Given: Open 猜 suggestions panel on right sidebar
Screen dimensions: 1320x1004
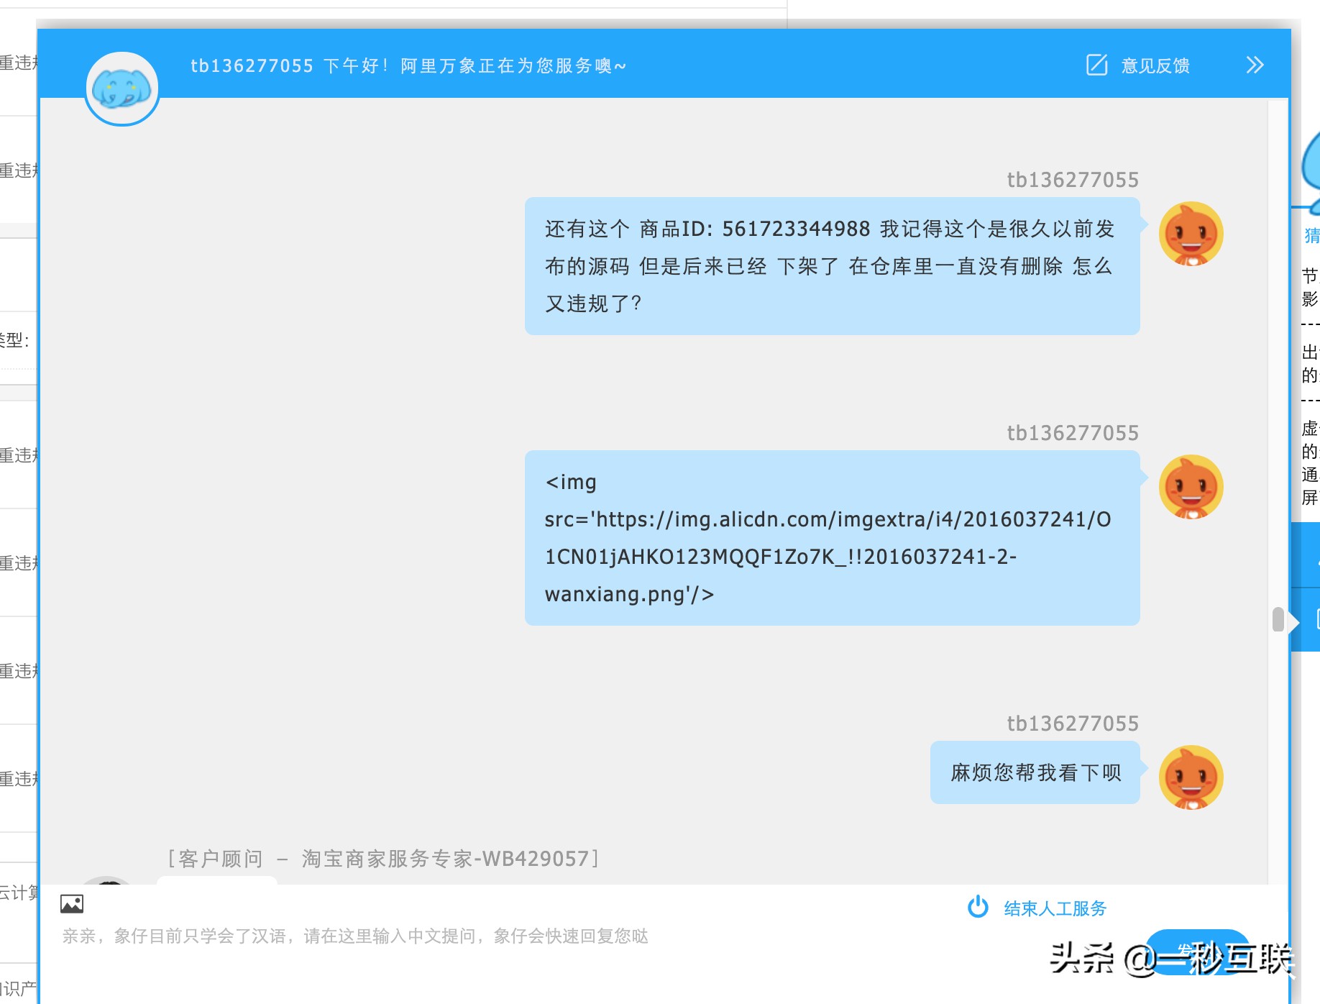Looking at the screenshot, I should tap(1311, 236).
